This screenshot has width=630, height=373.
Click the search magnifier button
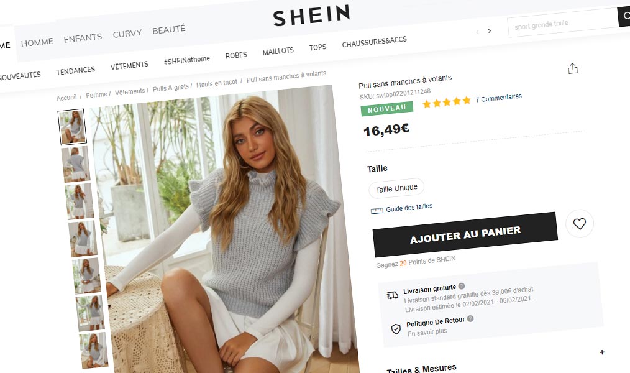(624, 16)
